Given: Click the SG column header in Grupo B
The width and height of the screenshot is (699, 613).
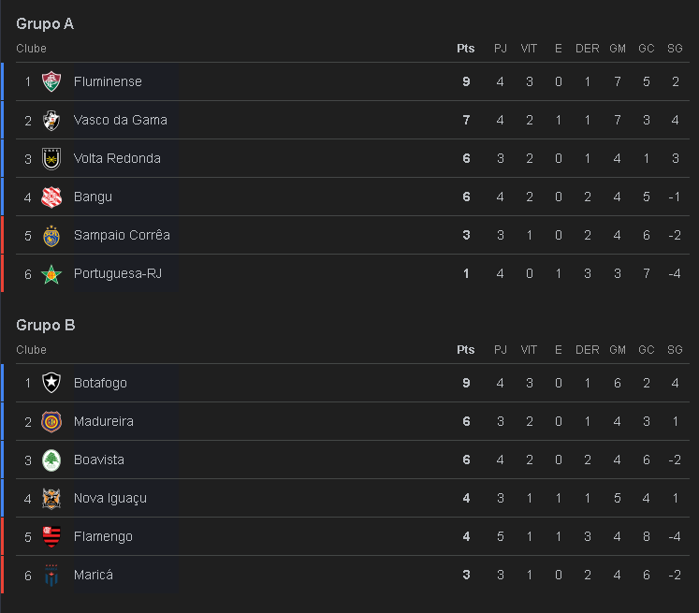Looking at the screenshot, I should (x=675, y=350).
